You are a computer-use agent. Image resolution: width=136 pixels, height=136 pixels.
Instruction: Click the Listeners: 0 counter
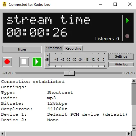pos(107,39)
